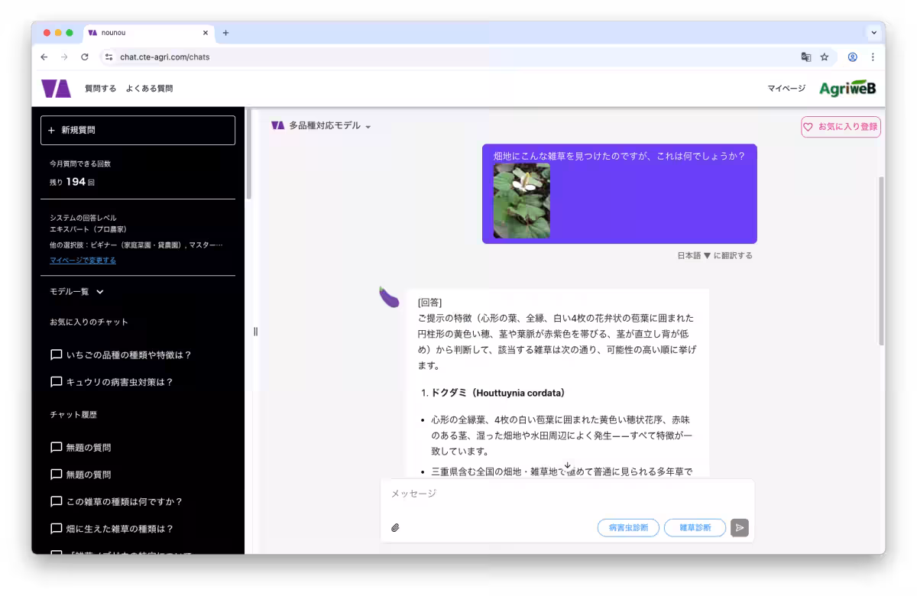Toggle favorite via お気に入り登録 button

point(841,127)
